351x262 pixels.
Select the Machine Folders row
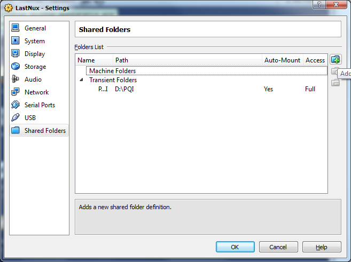(112, 71)
